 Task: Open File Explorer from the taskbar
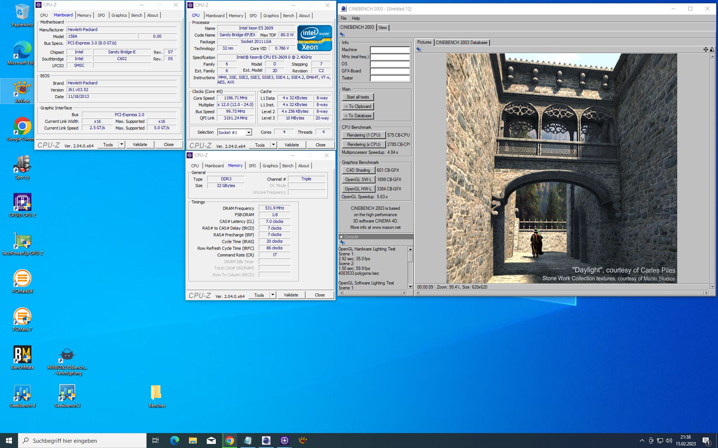[193, 441]
